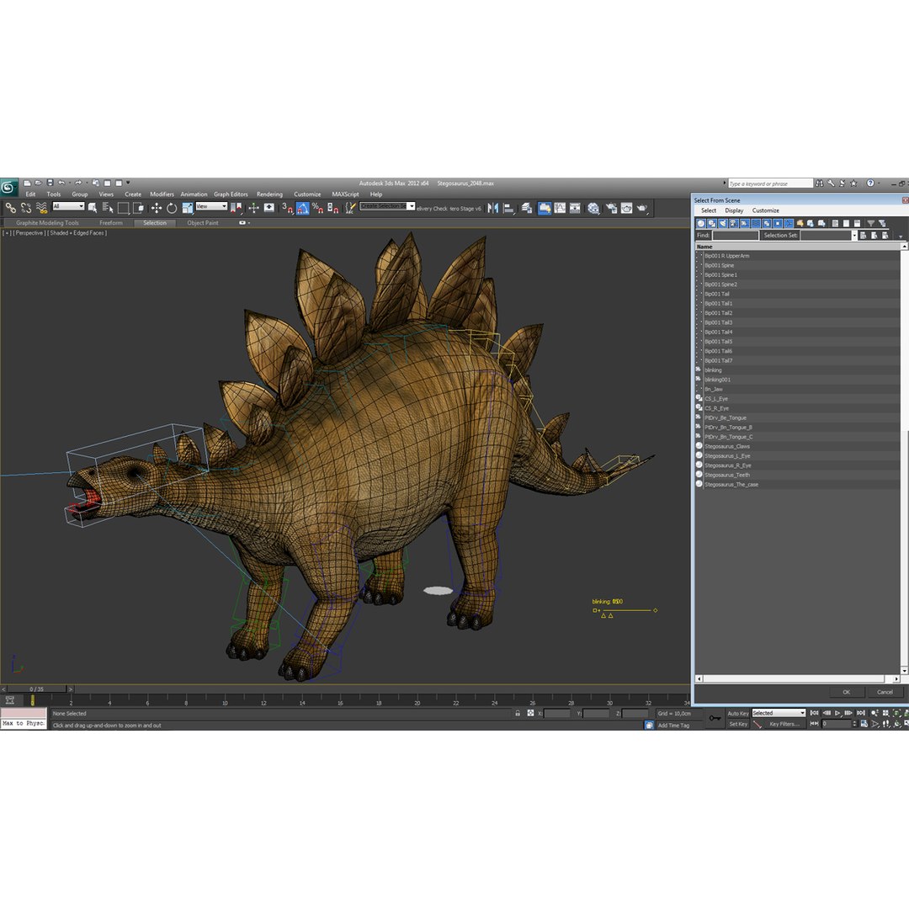This screenshot has height=909, width=909.
Task: Open the Layer Manager
Action: (526, 208)
